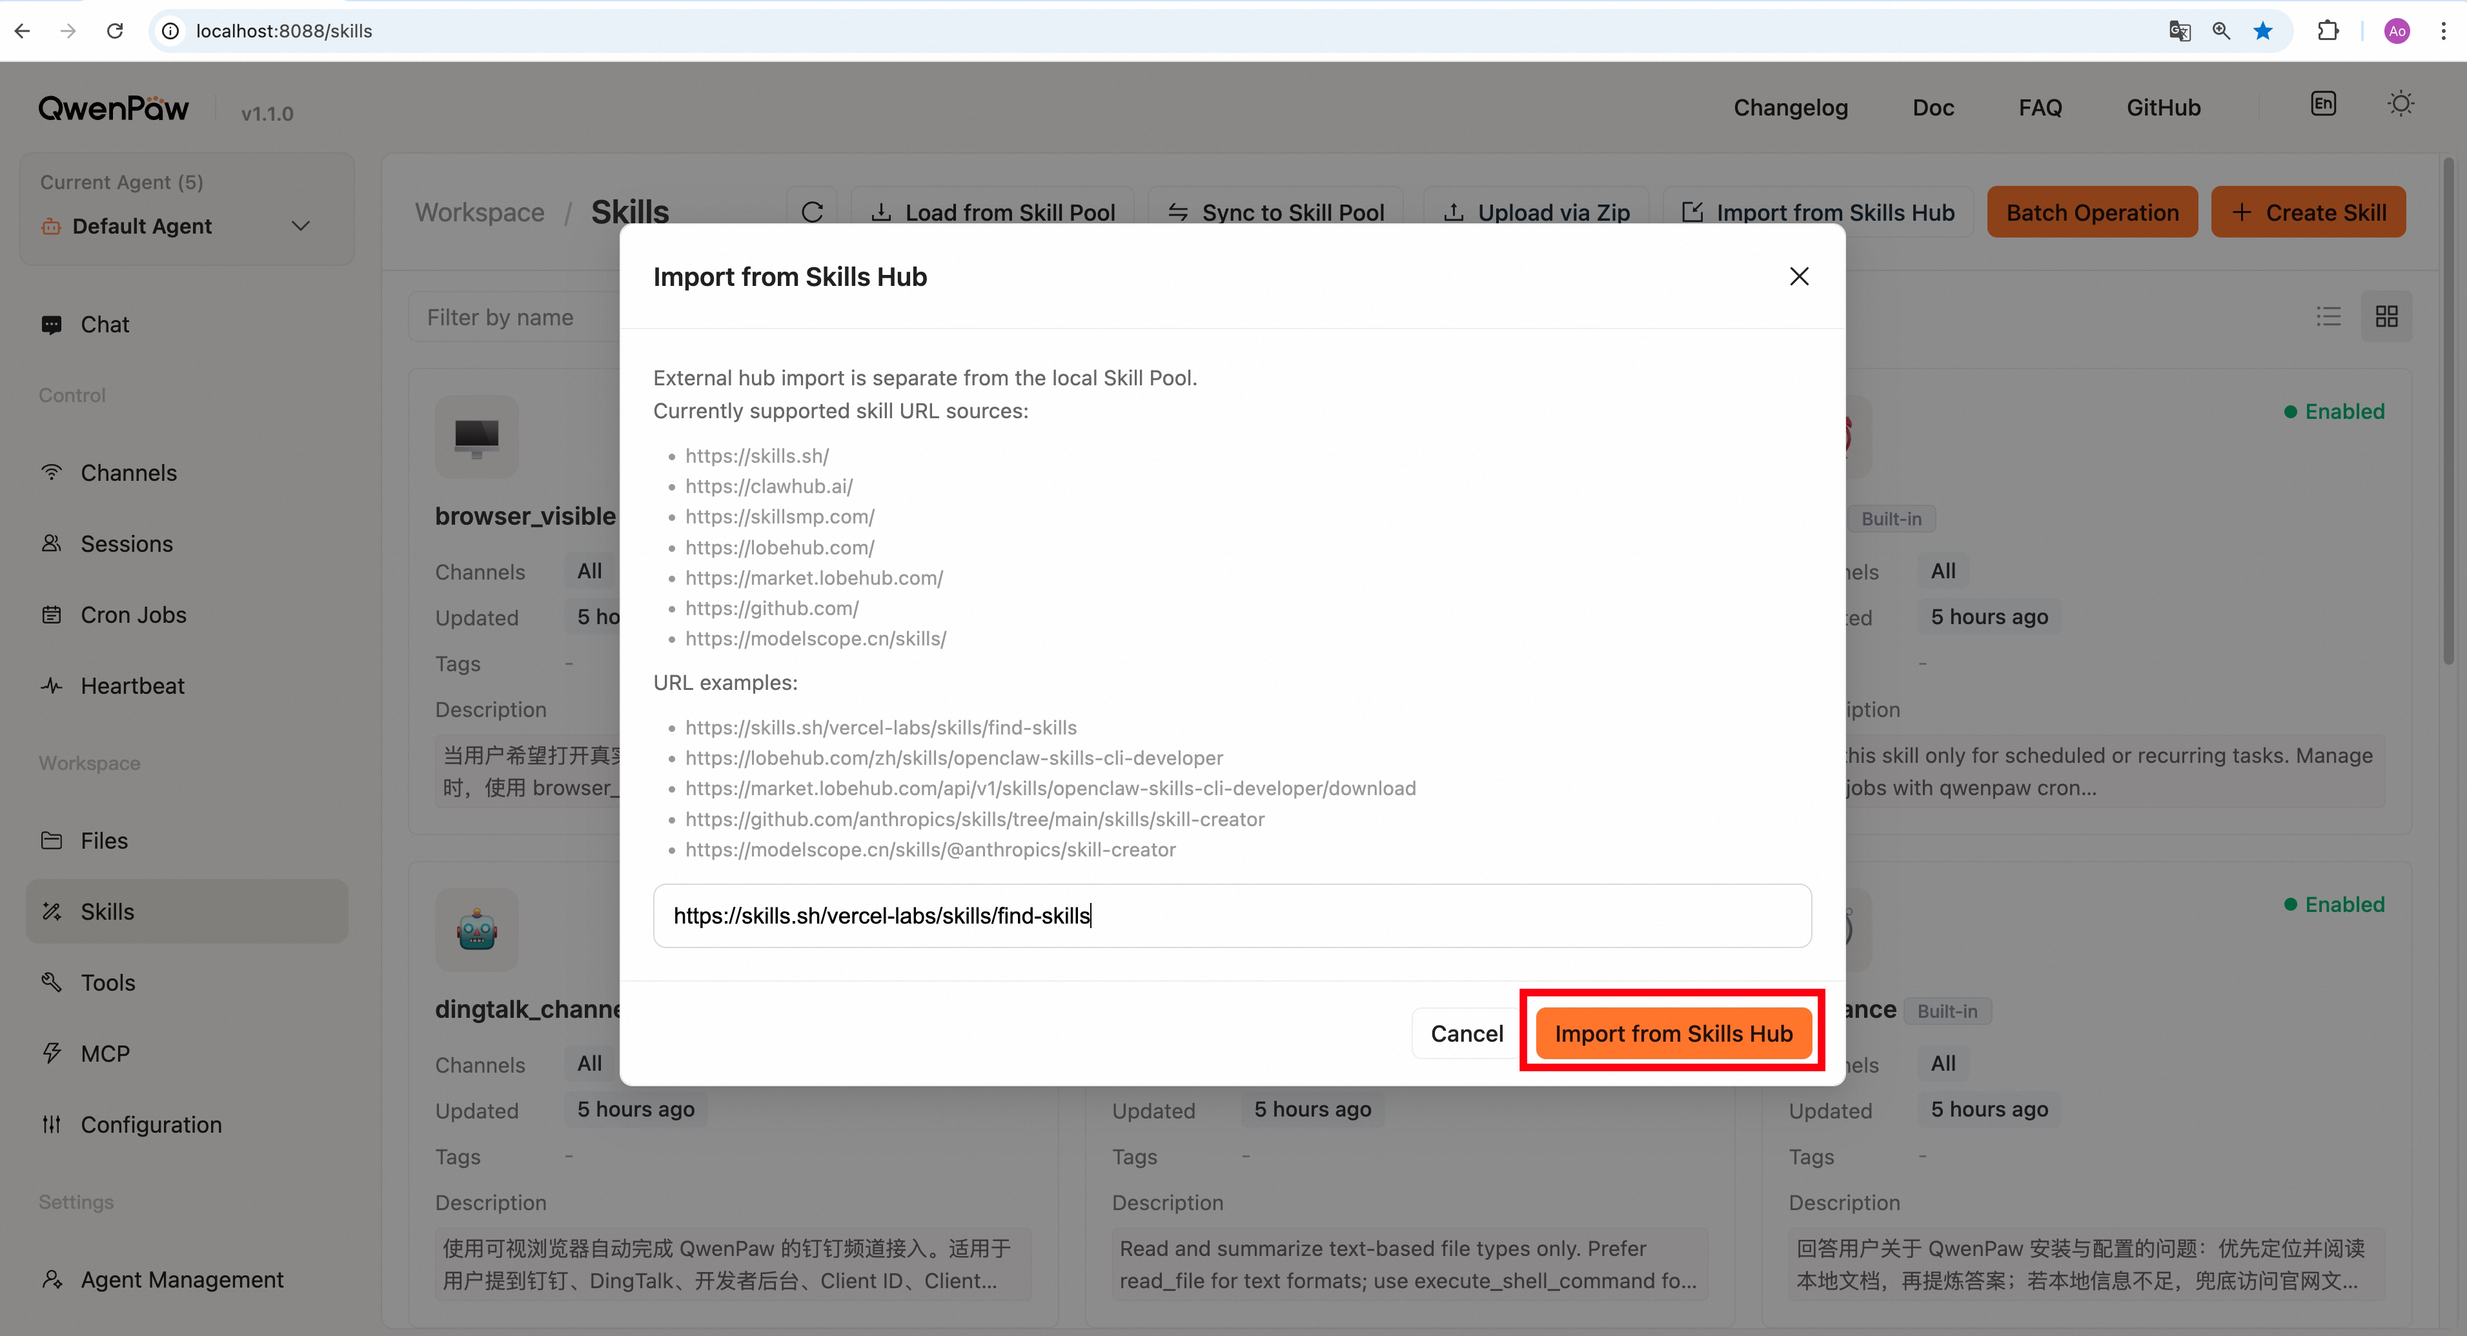2467x1336 pixels.
Task: Open MCP in the sidebar
Action: [x=187, y=1053]
